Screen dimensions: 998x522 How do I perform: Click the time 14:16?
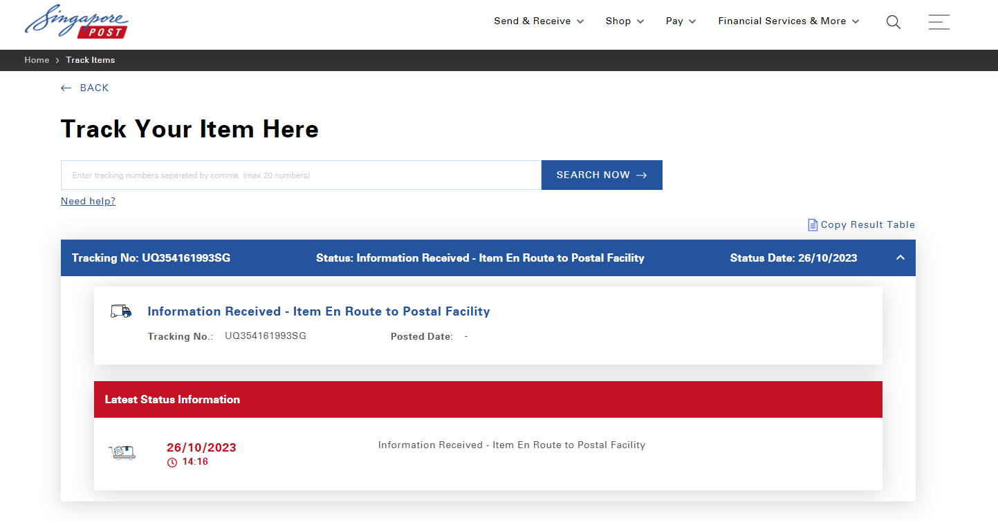[x=195, y=462]
